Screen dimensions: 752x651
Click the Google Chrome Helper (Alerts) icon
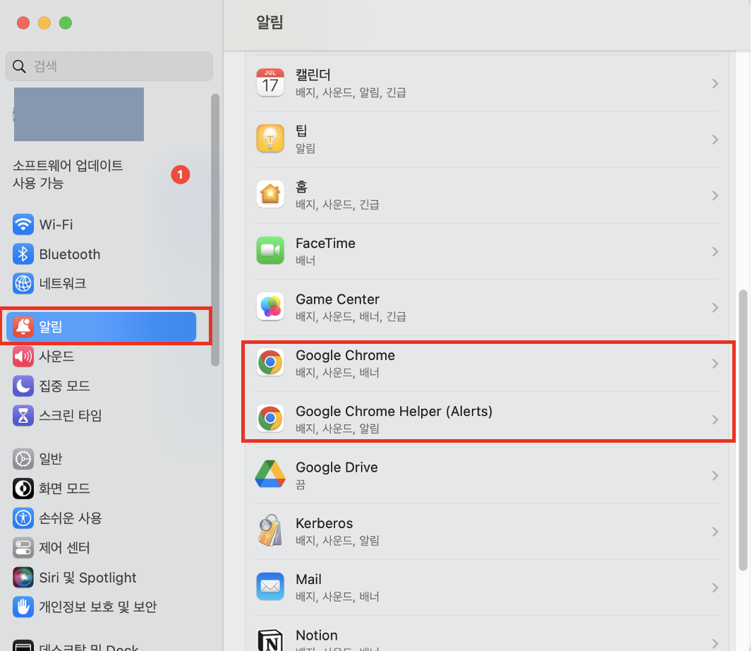click(270, 419)
